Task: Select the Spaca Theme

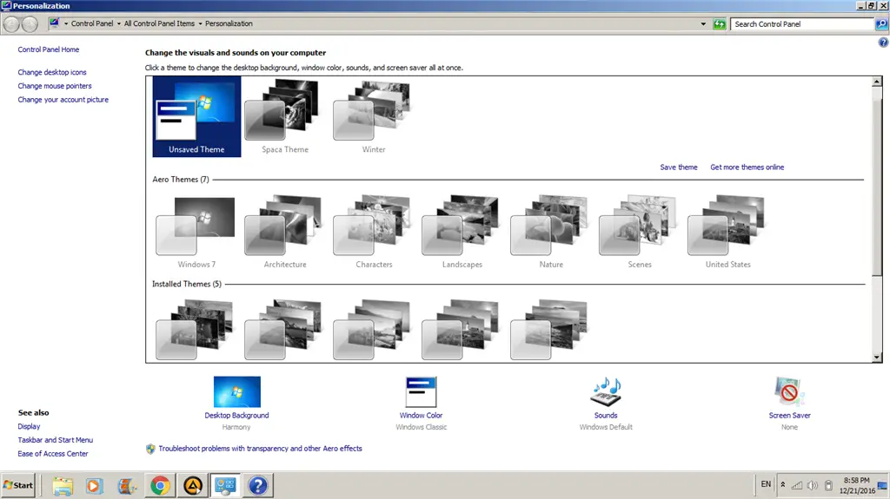Action: [x=285, y=117]
